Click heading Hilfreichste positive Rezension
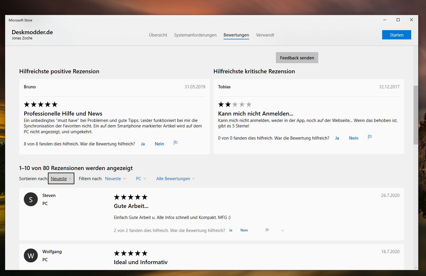 pos(59,71)
